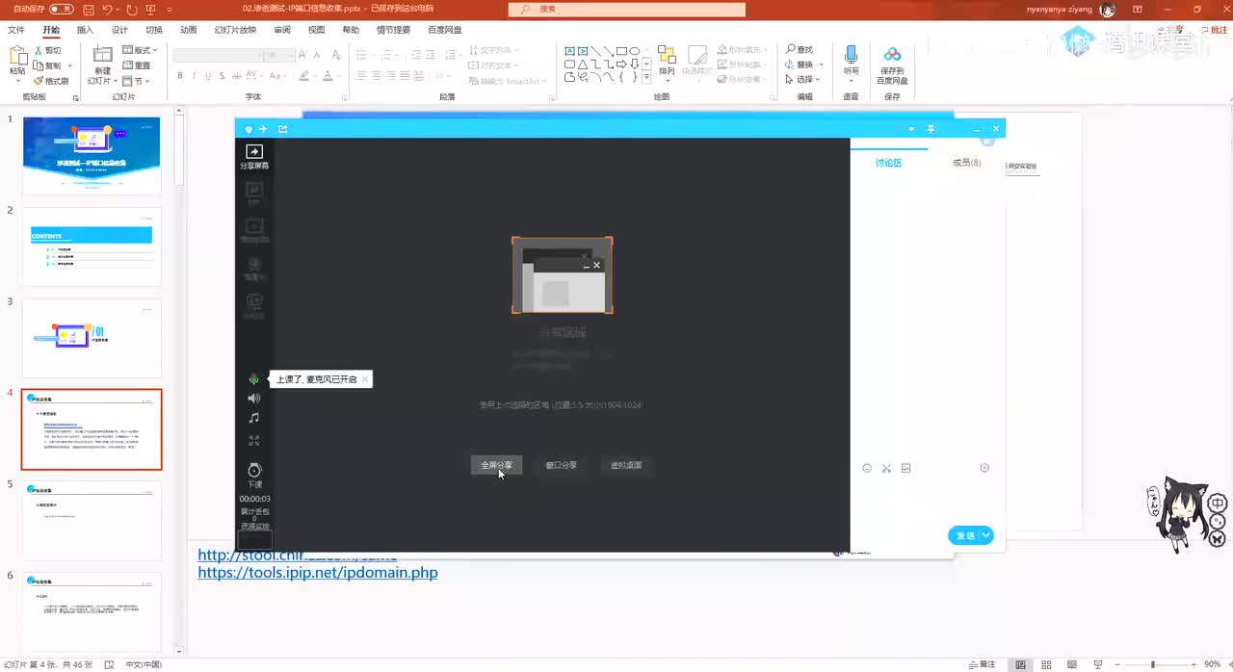Image resolution: width=1233 pixels, height=672 pixels.
Task: Open the Layout (版式) dropdown
Action: (140, 50)
